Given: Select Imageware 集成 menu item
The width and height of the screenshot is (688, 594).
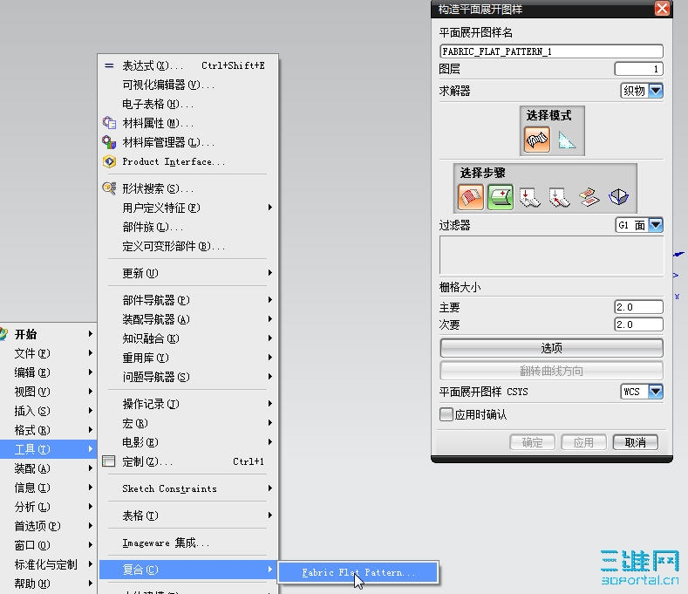Looking at the screenshot, I should [x=188, y=543].
